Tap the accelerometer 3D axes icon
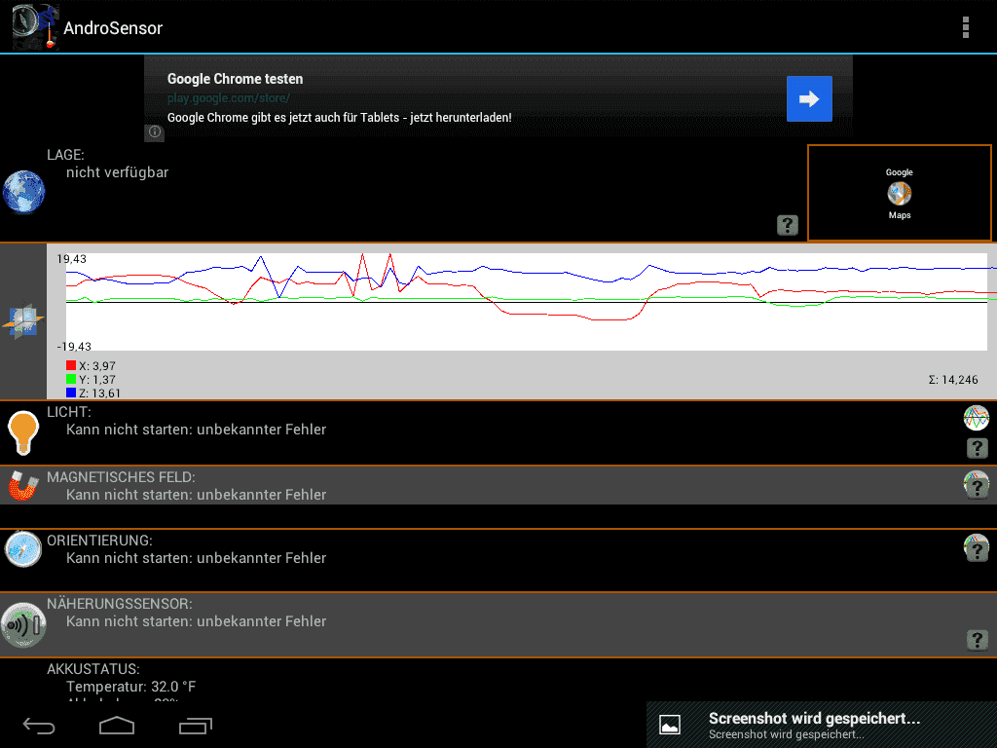Viewport: 997px width, 748px height. tap(23, 321)
